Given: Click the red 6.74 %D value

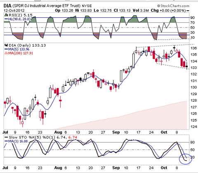Looking at the screenshot, I should pos(73,137).
